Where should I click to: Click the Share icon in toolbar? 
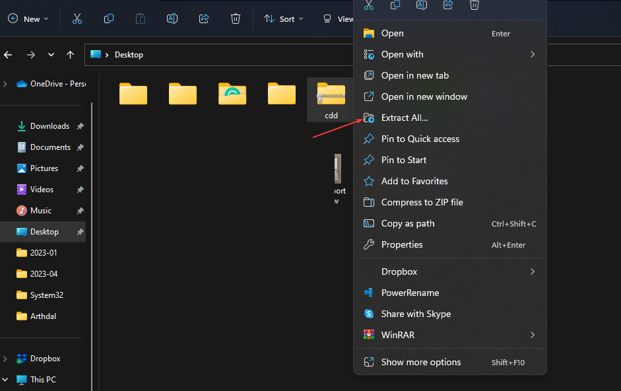204,19
